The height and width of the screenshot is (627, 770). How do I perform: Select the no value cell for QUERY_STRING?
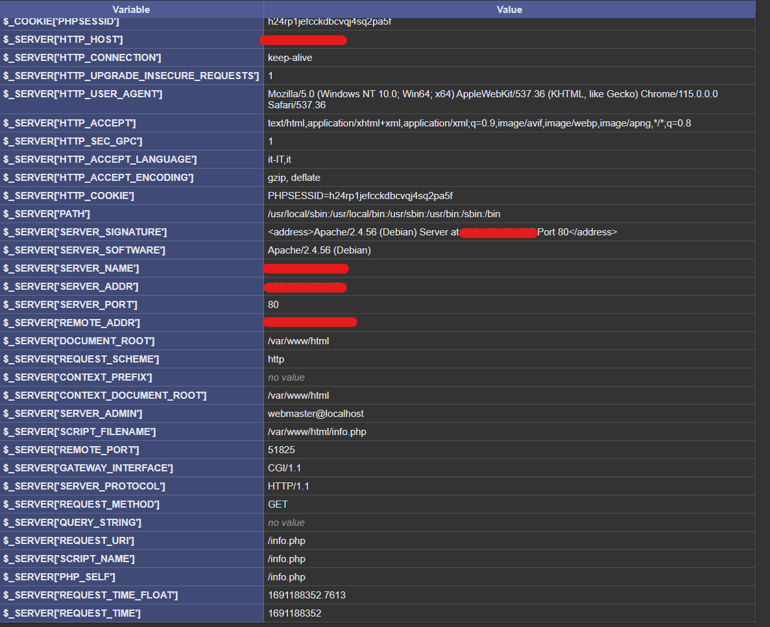[x=285, y=522]
